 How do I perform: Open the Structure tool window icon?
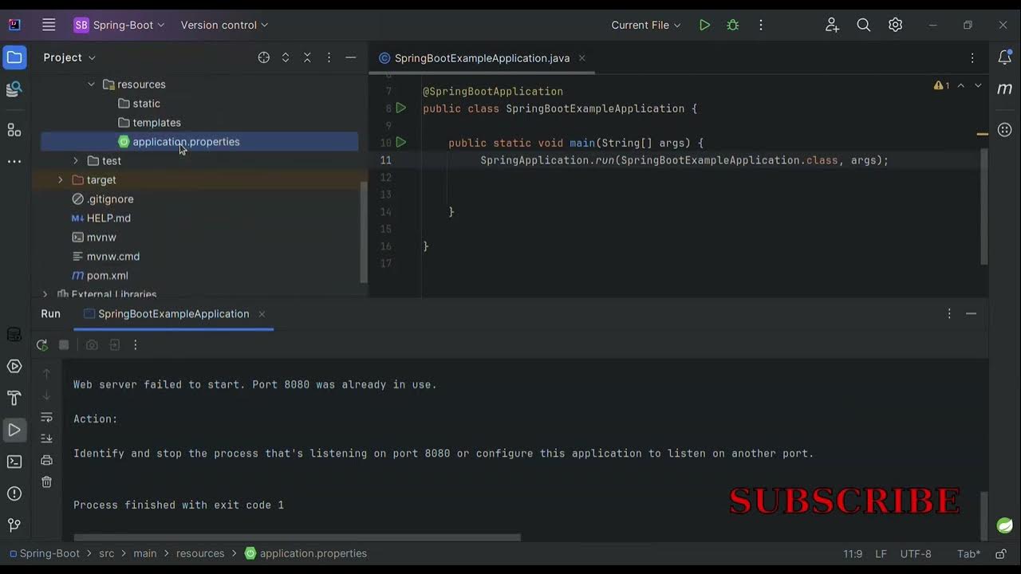click(14, 129)
